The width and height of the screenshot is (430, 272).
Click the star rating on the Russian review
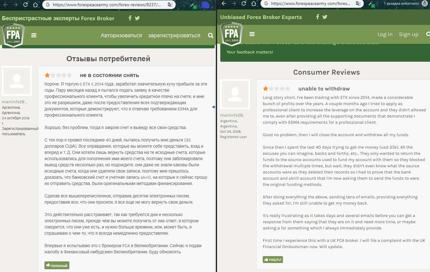pos(58,75)
